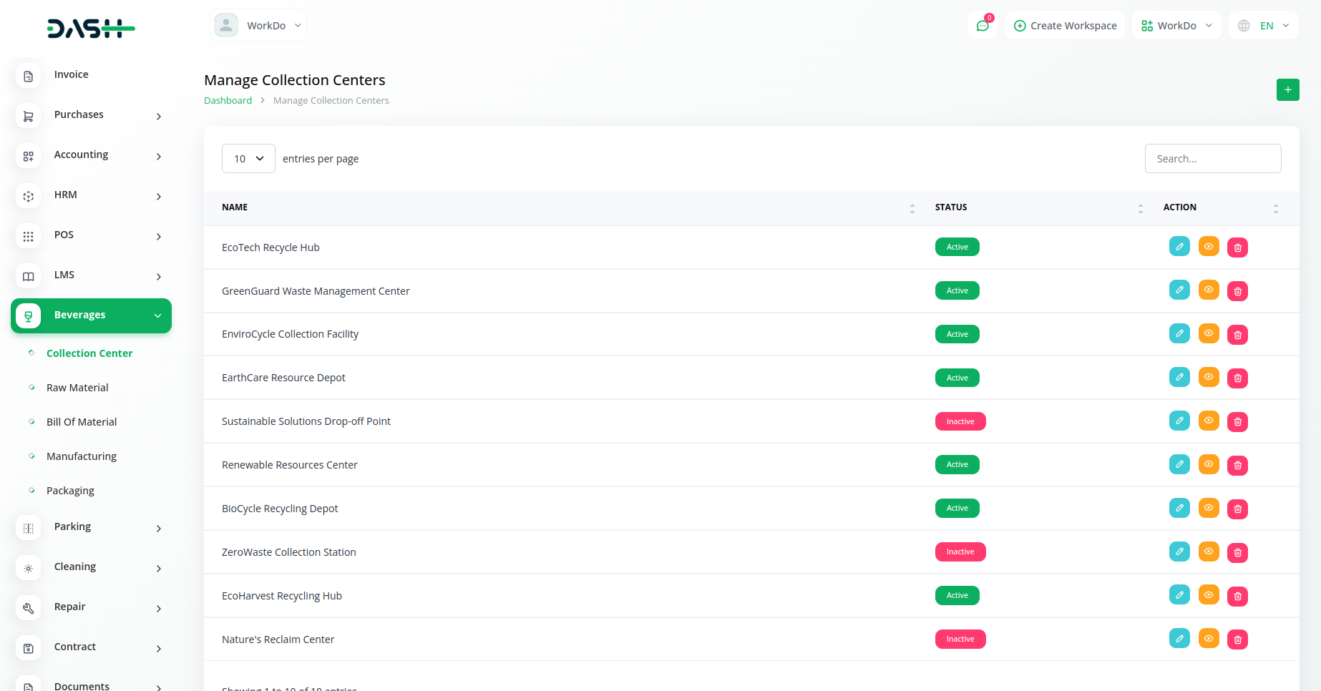Click the edit icon for ZeroWaste Collection Station
This screenshot has width=1321, height=691.
(1179, 552)
